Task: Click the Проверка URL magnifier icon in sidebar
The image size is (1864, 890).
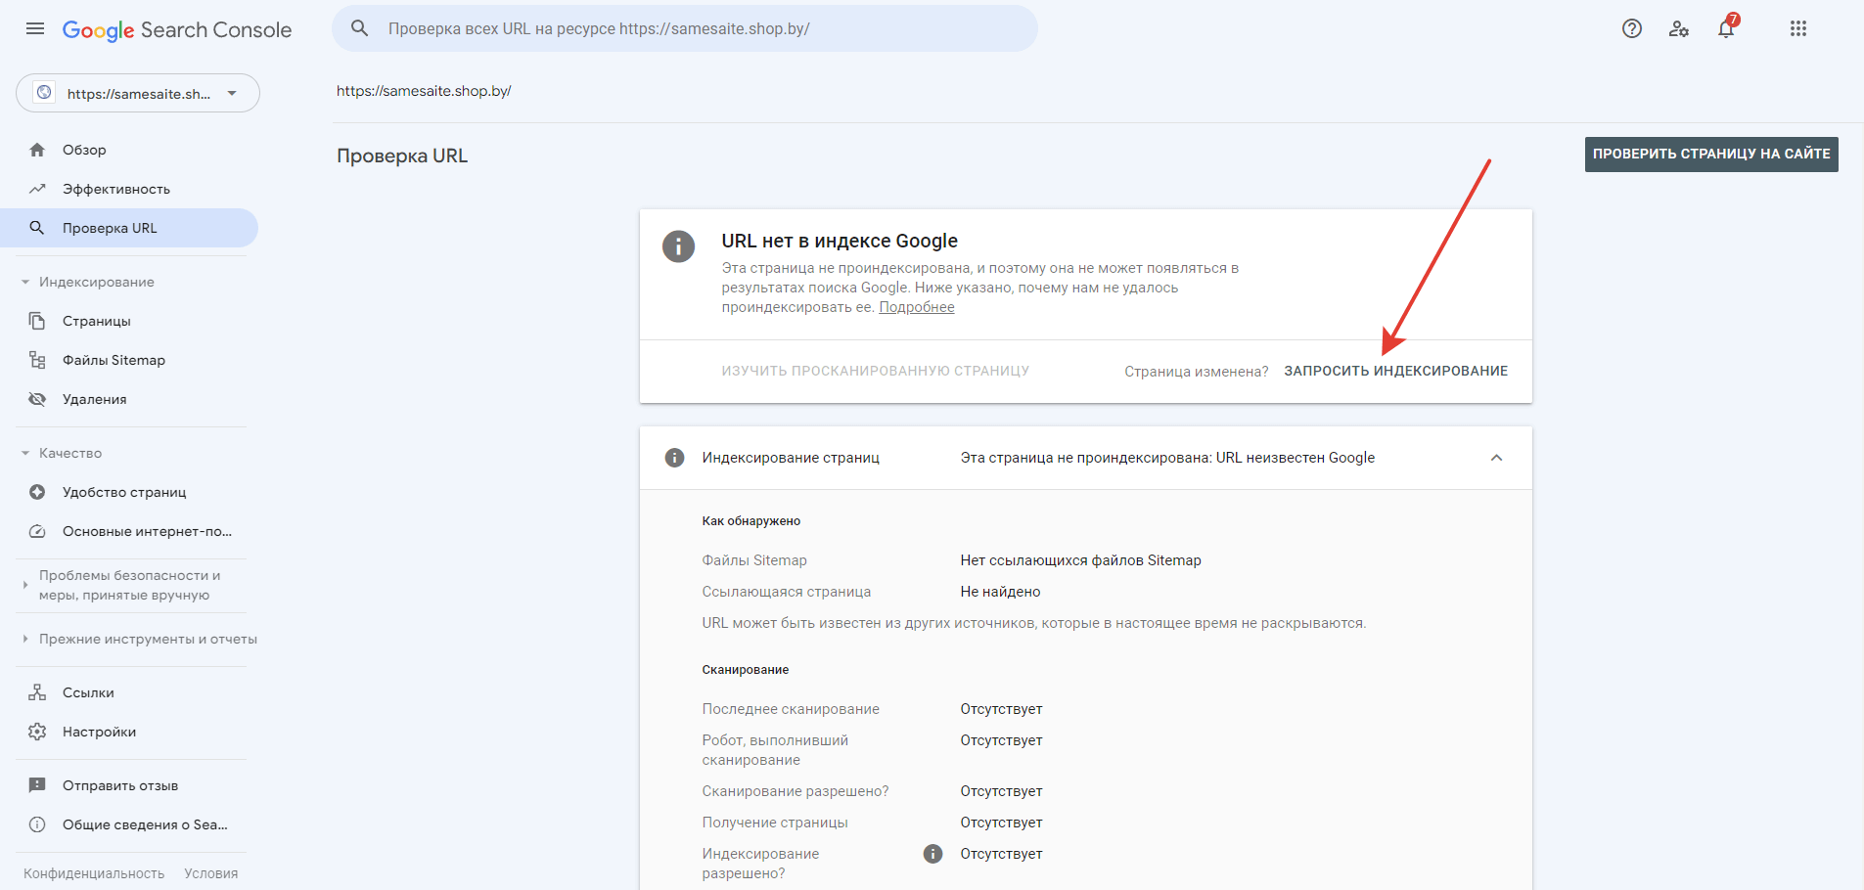Action: (37, 228)
